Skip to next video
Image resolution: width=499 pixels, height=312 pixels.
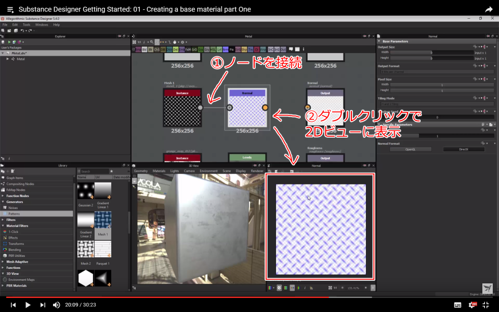tap(42, 305)
